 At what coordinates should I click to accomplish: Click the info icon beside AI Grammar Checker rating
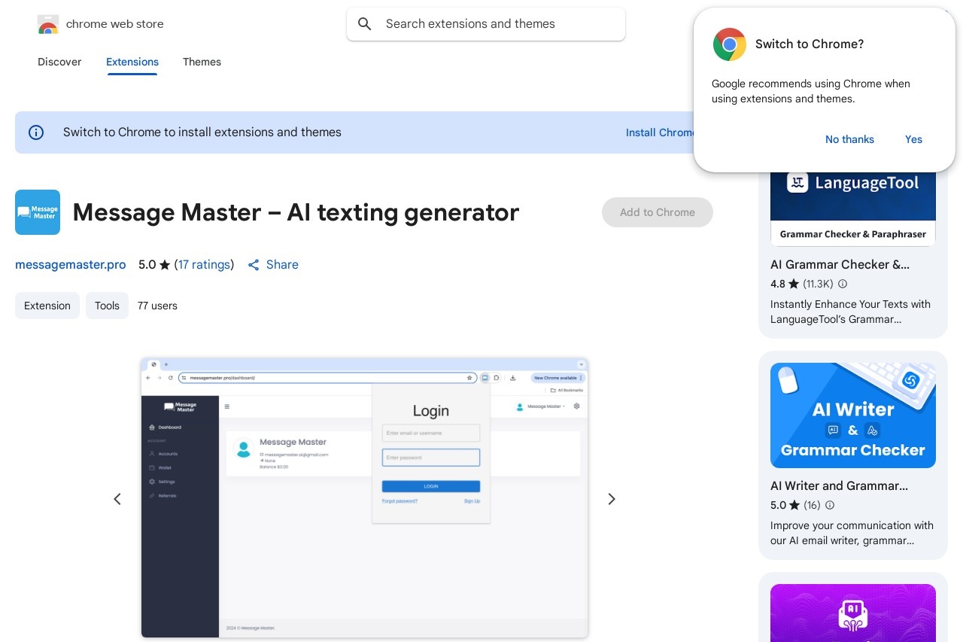pos(843,284)
